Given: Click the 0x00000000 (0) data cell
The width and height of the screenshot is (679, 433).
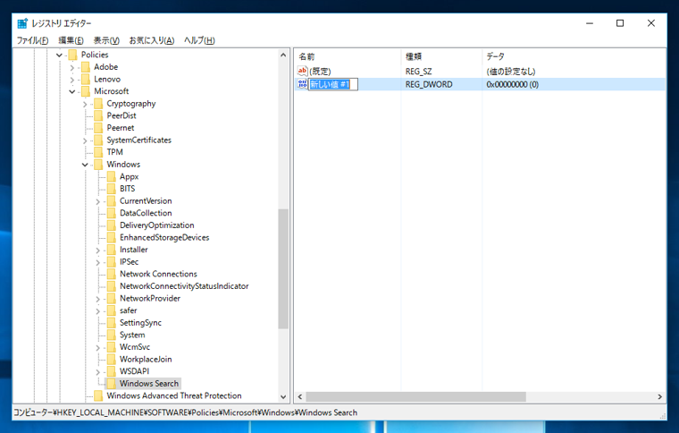Looking at the screenshot, I should tap(512, 84).
